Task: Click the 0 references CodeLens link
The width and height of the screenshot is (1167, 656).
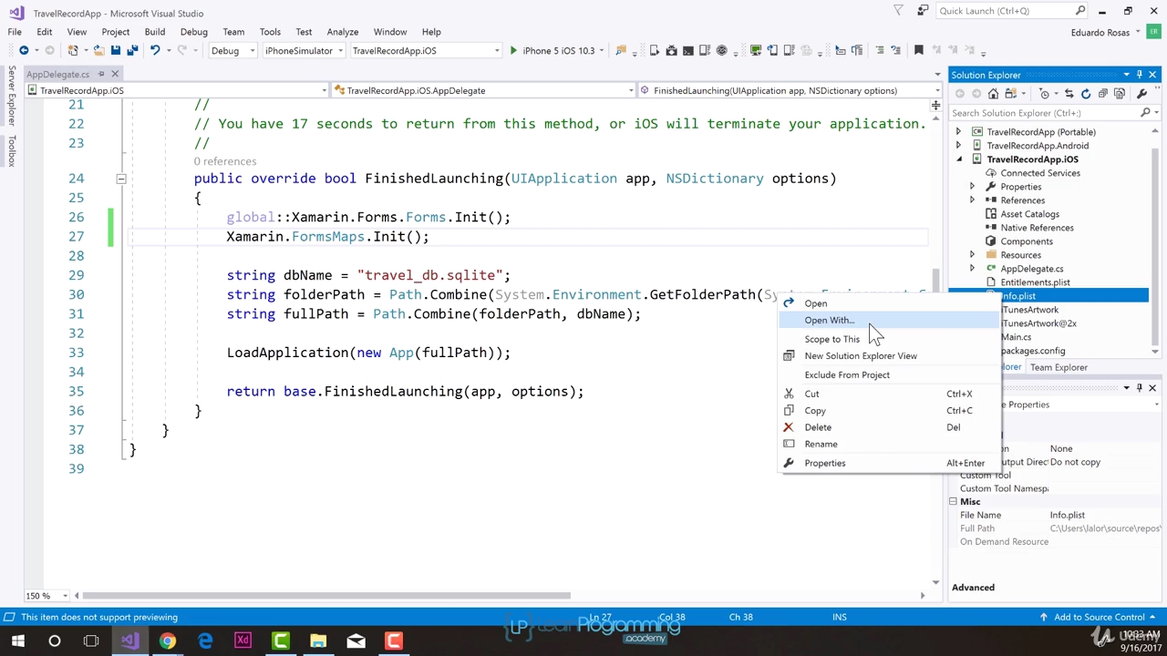Action: click(x=224, y=161)
